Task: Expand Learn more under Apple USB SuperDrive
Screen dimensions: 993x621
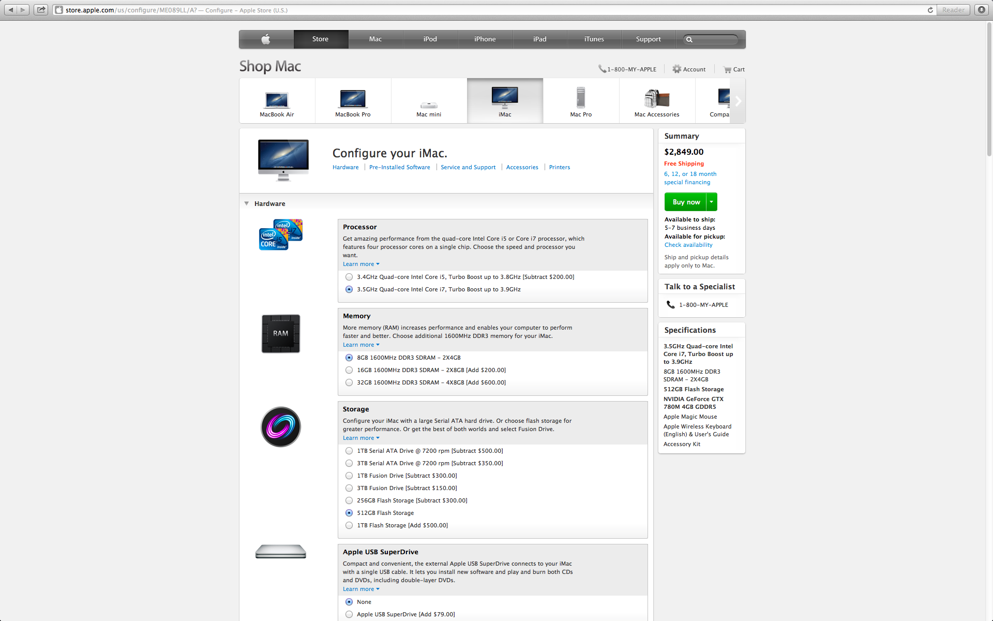Action: pos(361,589)
